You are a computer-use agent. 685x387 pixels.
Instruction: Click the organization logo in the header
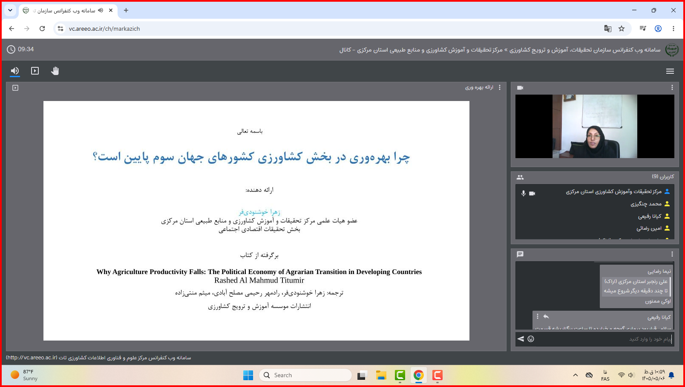[x=672, y=50]
